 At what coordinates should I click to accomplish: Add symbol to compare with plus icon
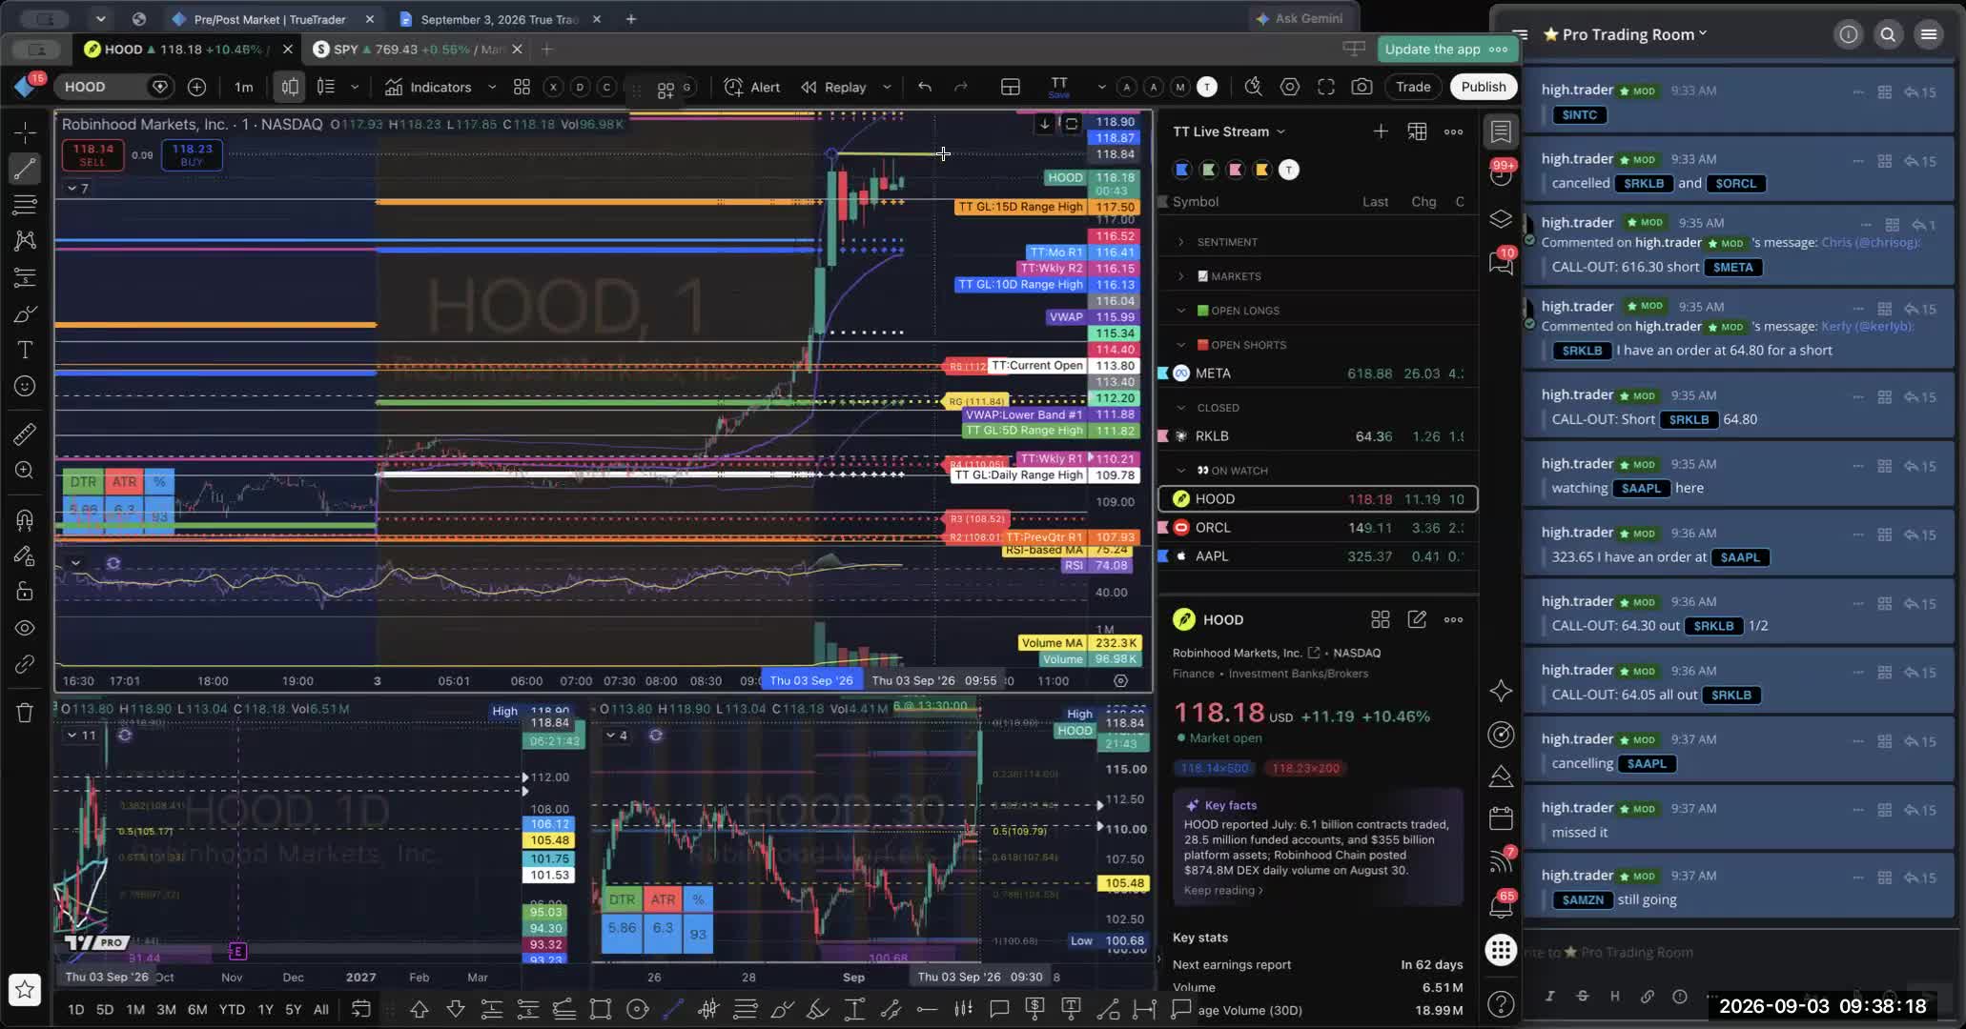pos(196,87)
